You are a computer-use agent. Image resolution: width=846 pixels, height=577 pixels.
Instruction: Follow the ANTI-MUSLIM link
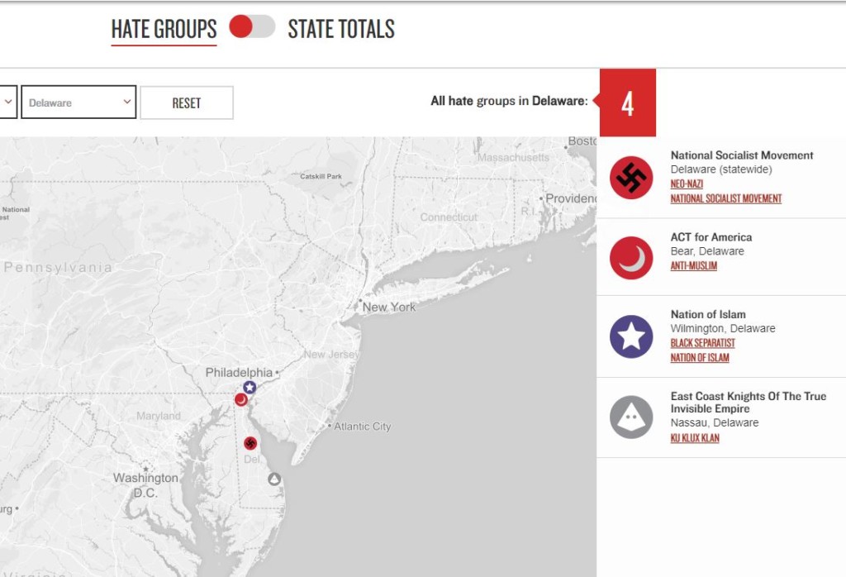693,266
